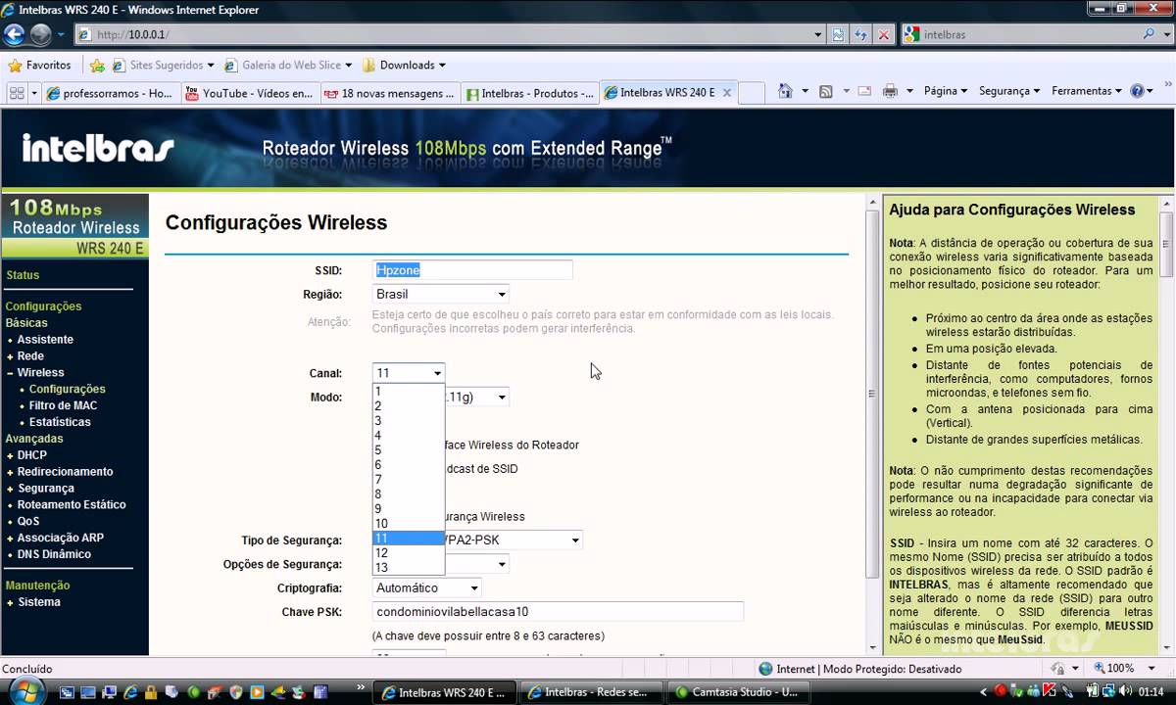Select channel 6 from the list

pyautogui.click(x=409, y=465)
